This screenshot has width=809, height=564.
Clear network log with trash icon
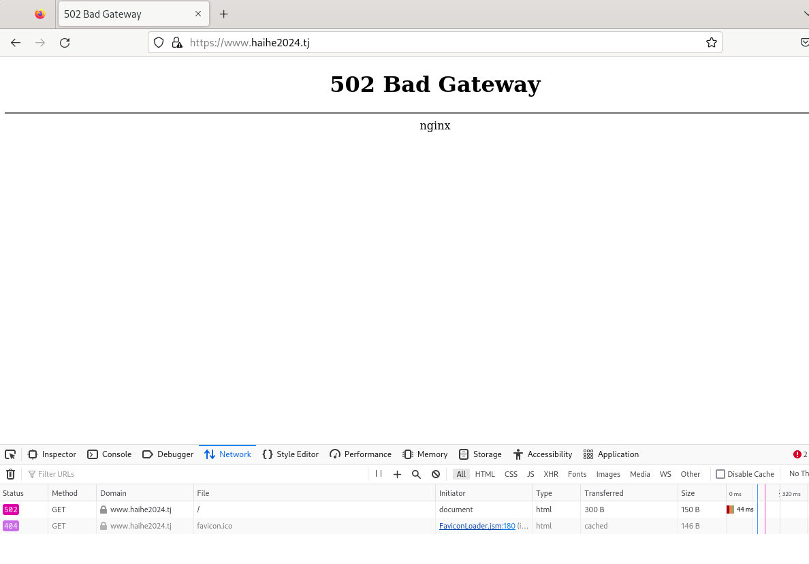coord(10,473)
